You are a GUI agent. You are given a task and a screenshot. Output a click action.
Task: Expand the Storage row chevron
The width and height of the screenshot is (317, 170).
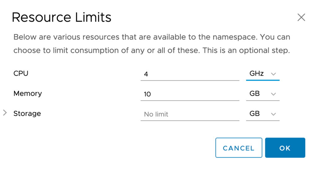5,113
